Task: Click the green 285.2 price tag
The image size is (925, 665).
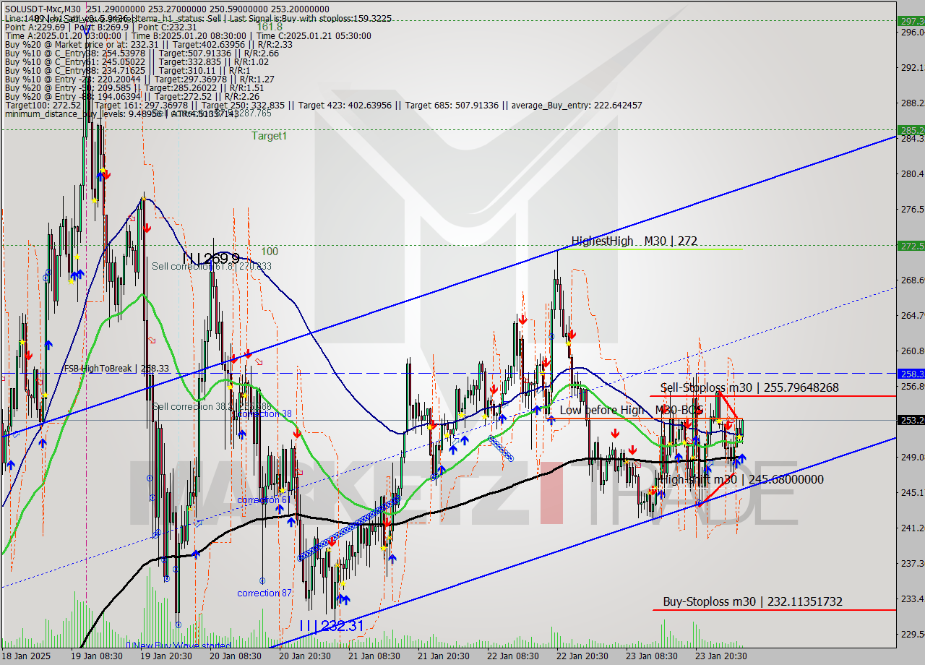Action: click(911, 130)
